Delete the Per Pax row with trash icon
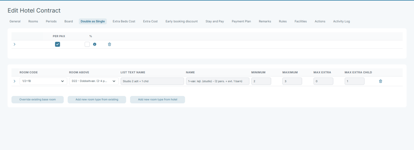The height and width of the screenshot is (150, 414). (x=110, y=44)
